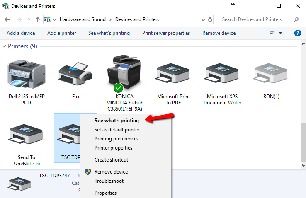306x198 pixels.
Task: Open the view options dropdown arrow
Action: [x=280, y=33]
